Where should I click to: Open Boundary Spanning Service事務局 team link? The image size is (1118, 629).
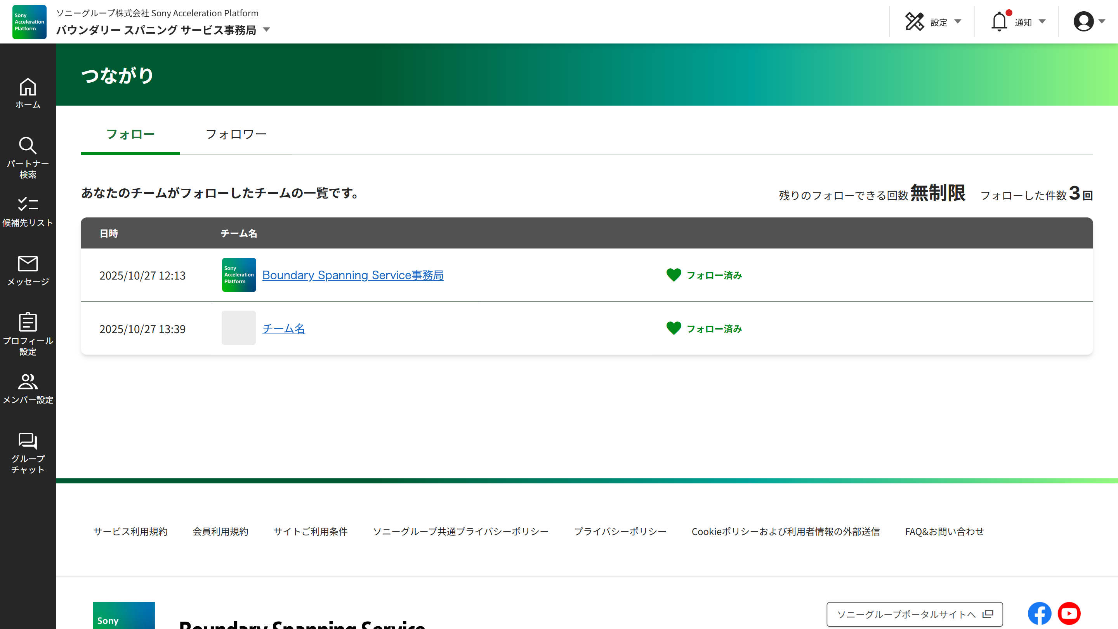(x=353, y=275)
